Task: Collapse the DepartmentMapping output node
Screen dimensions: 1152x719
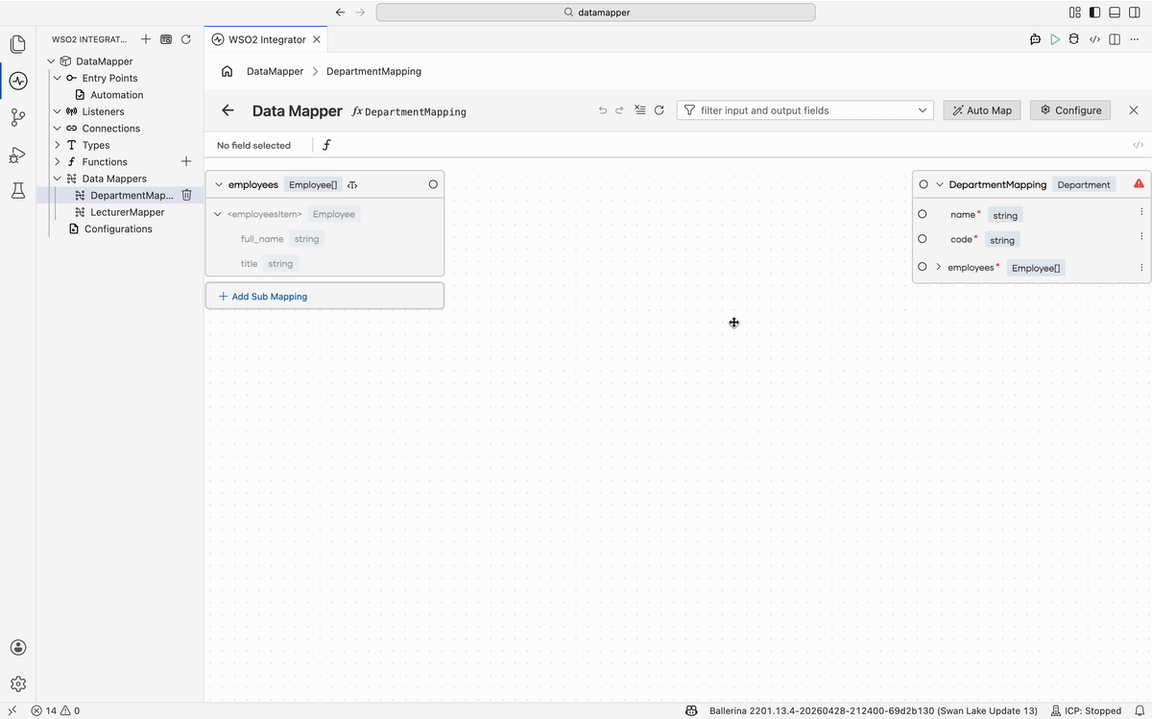Action: (x=939, y=184)
